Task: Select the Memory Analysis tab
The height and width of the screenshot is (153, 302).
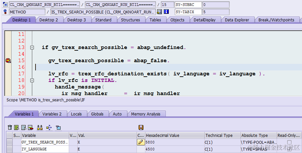Action: (146, 114)
